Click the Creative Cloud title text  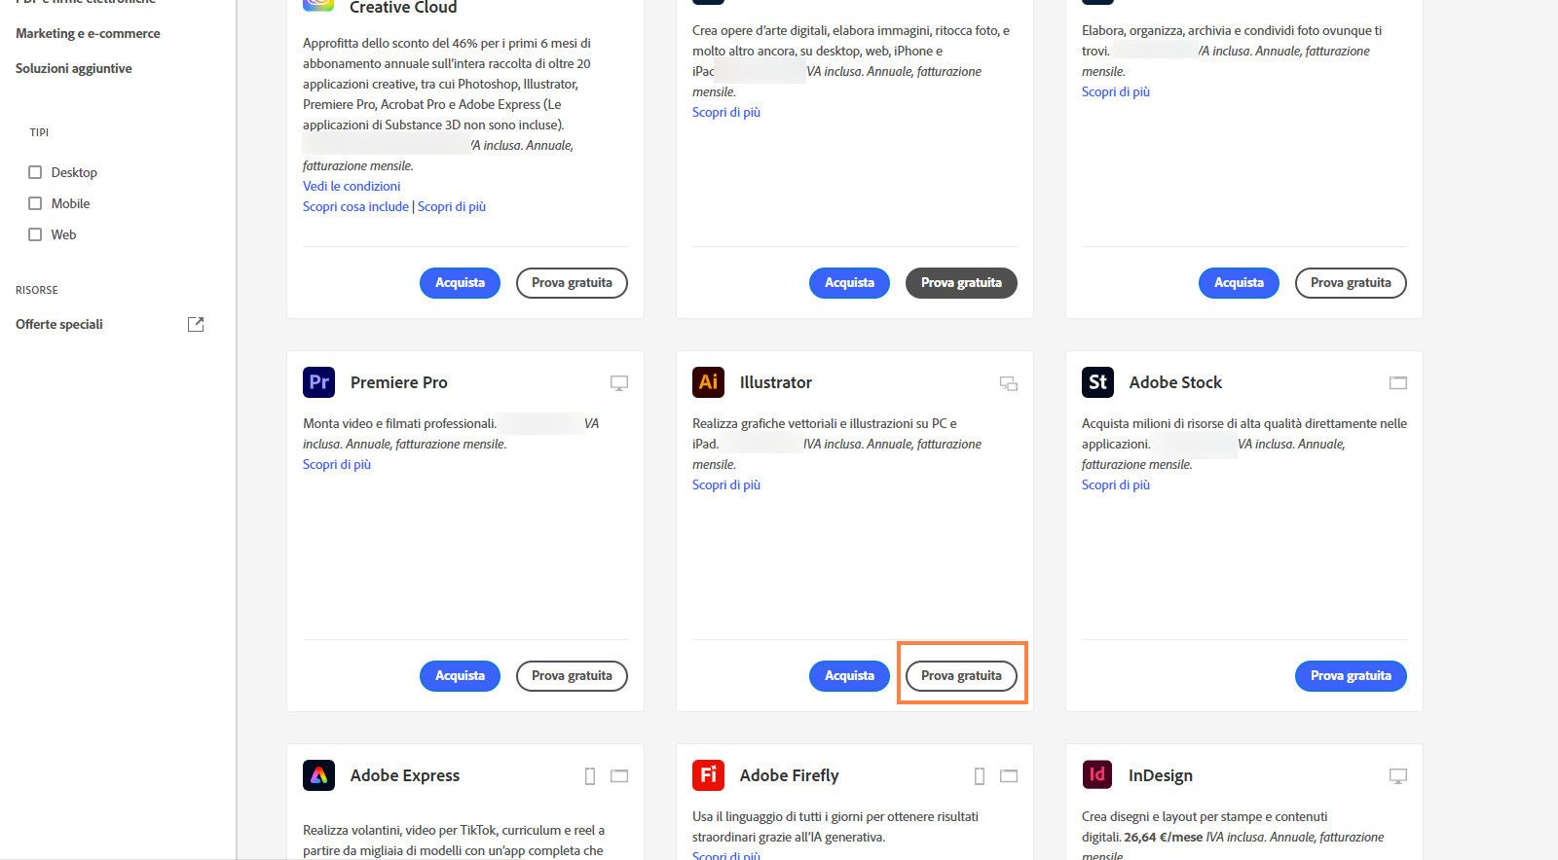[403, 8]
